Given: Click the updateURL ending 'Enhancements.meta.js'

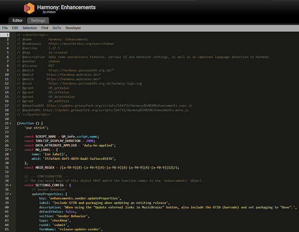Looking at the screenshot, I should (115, 110).
